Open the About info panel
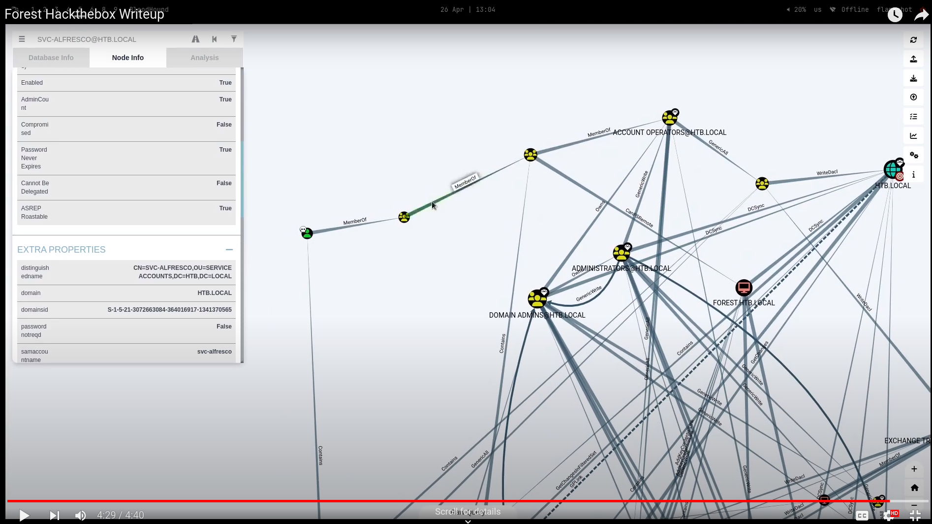Screen dimensions: 932x524 click(914, 174)
